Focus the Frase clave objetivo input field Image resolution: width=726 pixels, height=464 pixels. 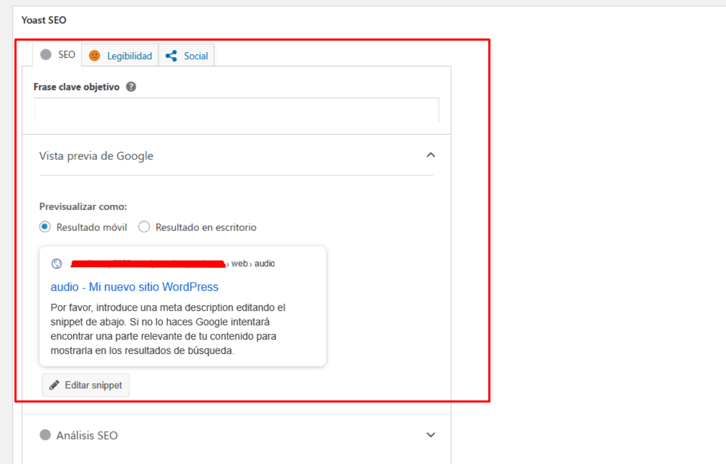tap(236, 110)
